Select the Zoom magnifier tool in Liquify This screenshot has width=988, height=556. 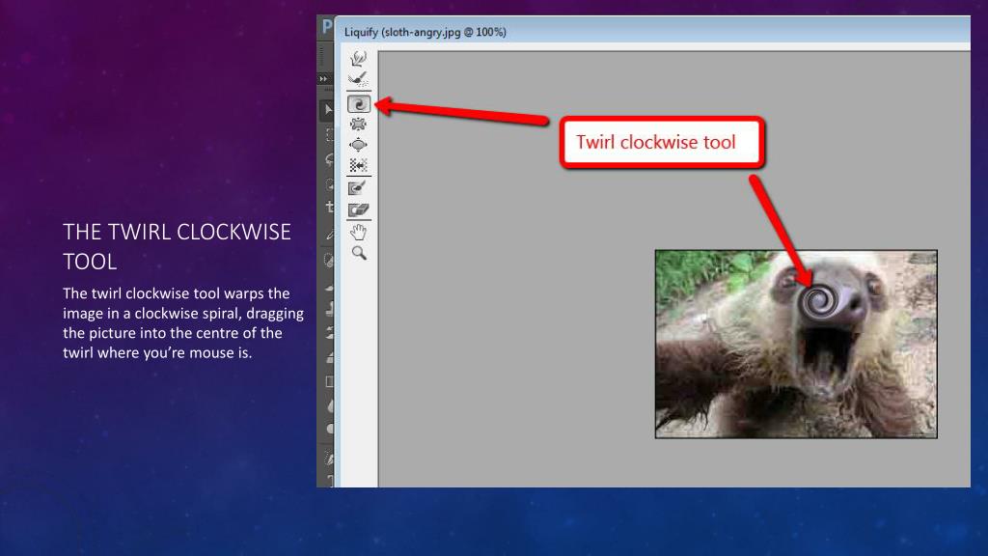(359, 254)
